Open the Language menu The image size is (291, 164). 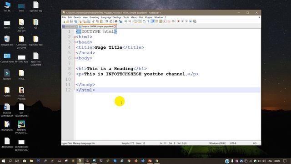pos(106,17)
